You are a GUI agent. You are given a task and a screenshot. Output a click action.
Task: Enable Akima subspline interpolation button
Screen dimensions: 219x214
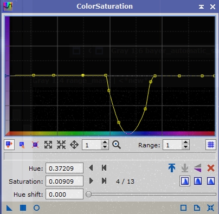185,181
